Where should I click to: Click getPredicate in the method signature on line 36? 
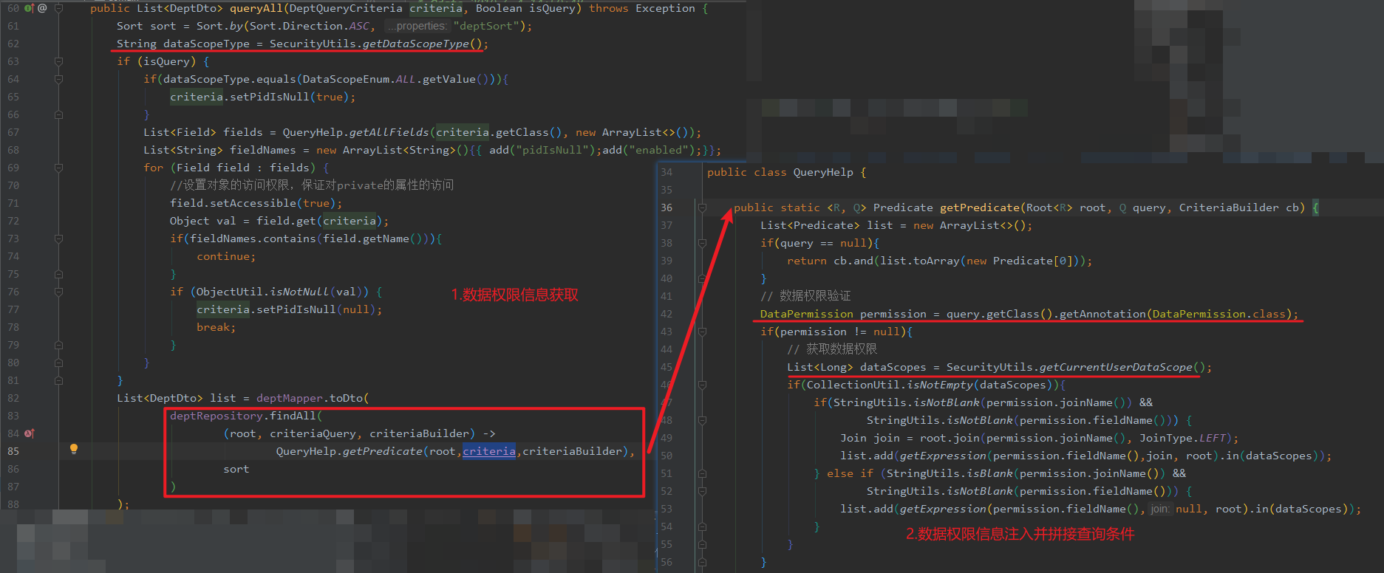point(980,207)
